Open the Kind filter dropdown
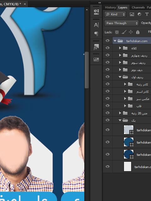The image size is (151, 201). [115, 14]
